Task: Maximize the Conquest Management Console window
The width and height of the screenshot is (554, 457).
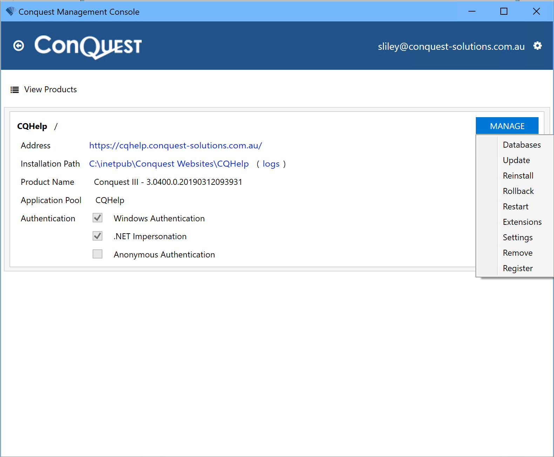Action: point(504,11)
